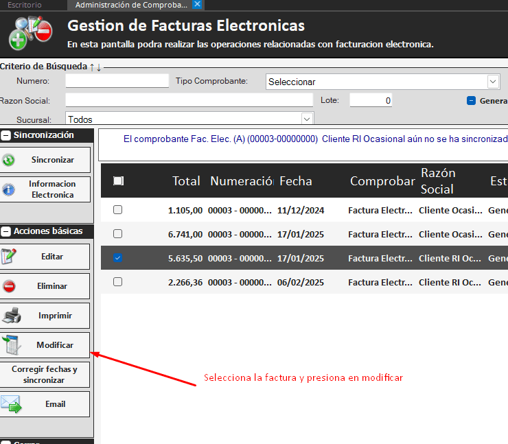Screen dimensions: 508x444
Task: Click the Email envelope icon
Action: 11,404
